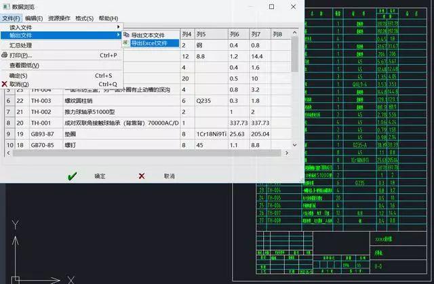Open the 资源操作 menu
Screen dimensions: 434x284
pos(59,18)
